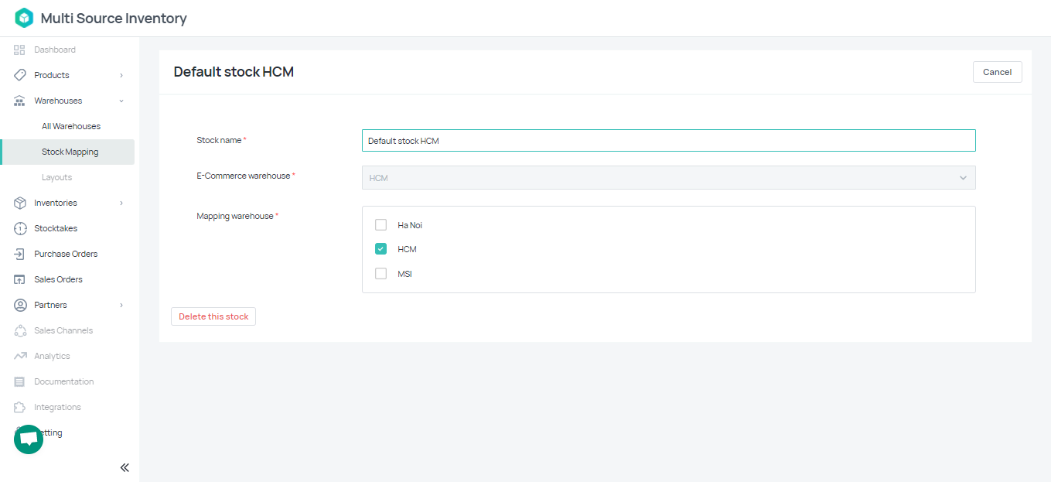Check the MSI warehouse checkbox

coord(380,274)
